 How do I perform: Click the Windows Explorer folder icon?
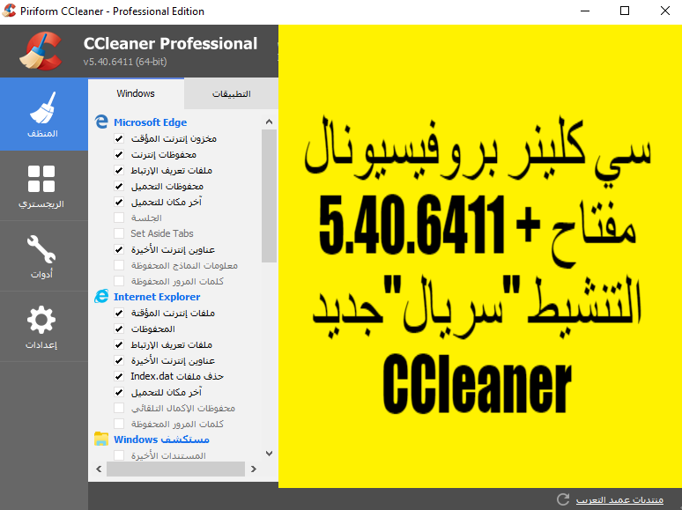point(101,440)
